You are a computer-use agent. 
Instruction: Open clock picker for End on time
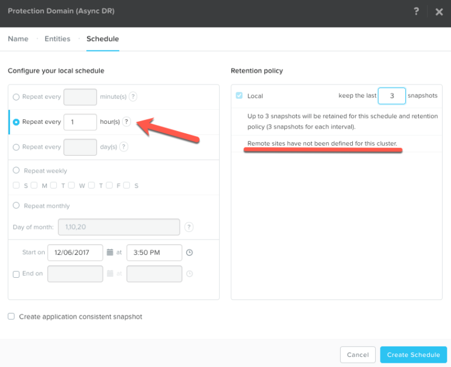pos(189,274)
